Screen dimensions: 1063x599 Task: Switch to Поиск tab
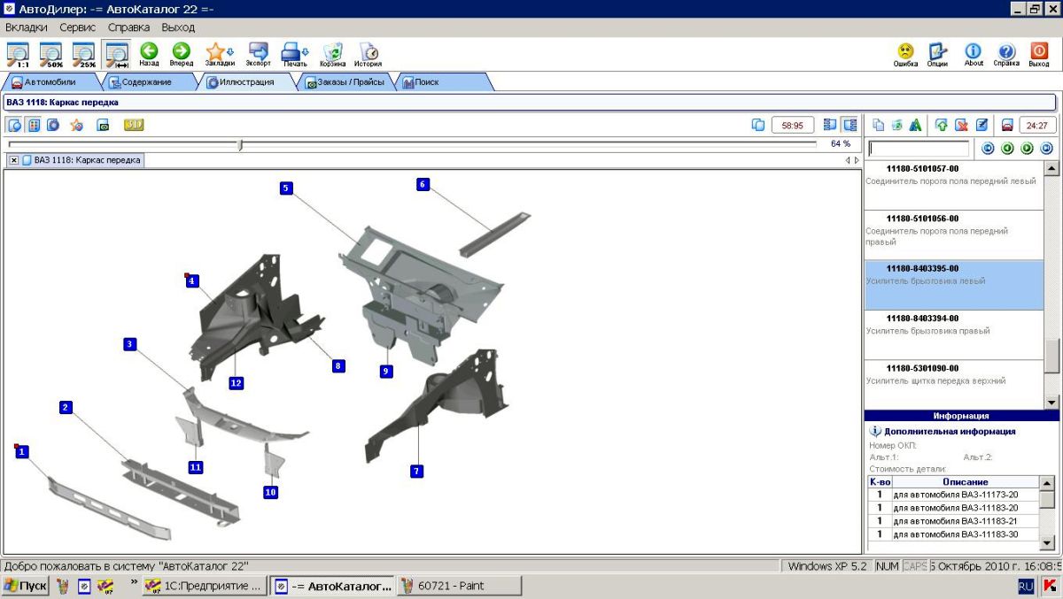coord(443,82)
